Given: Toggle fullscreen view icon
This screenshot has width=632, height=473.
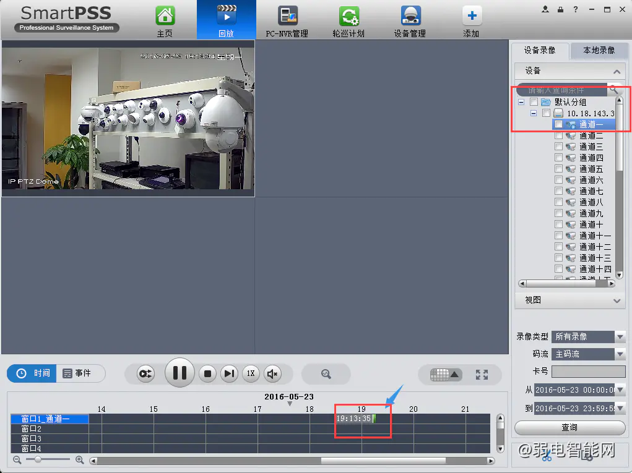Looking at the screenshot, I should point(482,374).
